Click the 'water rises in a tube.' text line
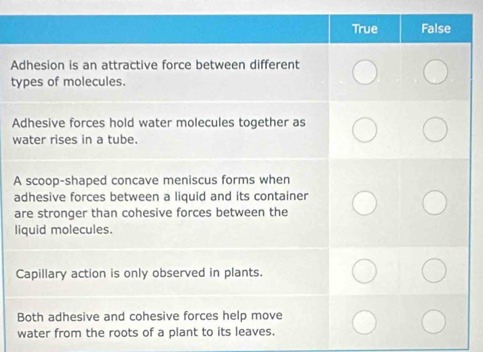 click(75, 140)
